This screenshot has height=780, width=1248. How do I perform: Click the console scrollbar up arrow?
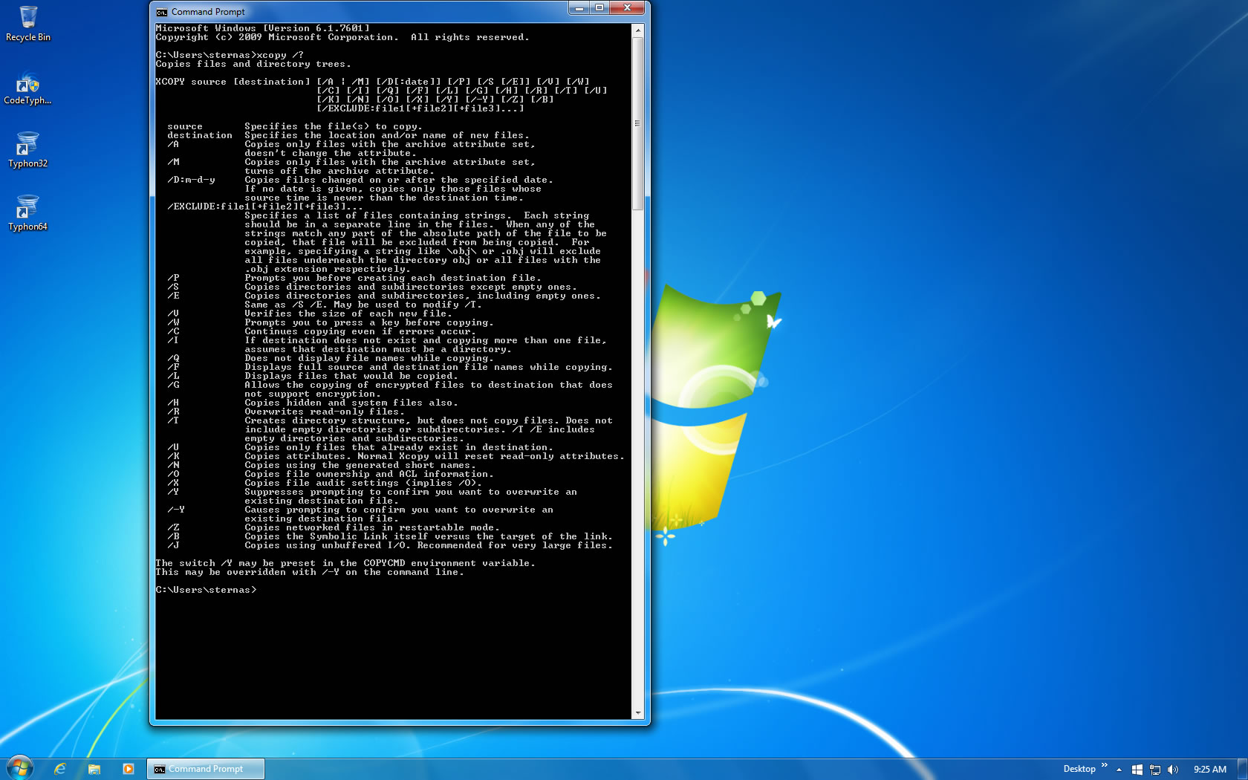(637, 30)
